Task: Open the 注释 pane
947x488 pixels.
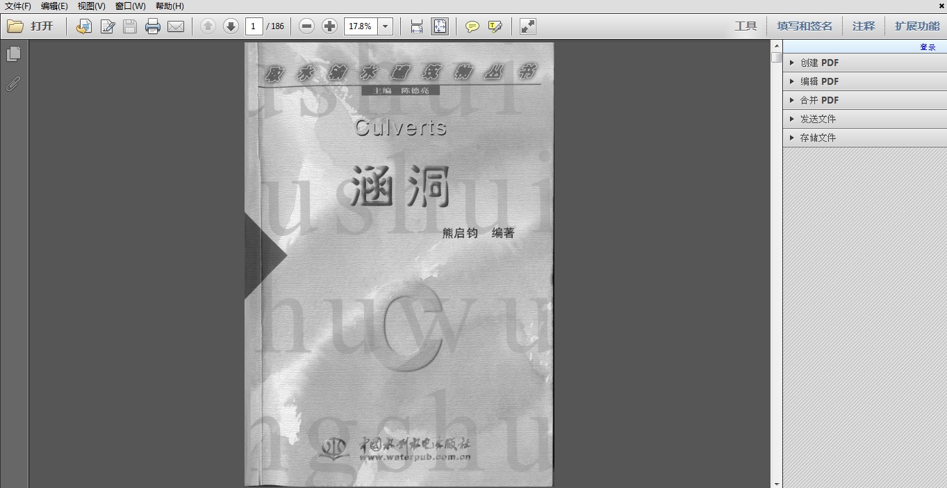Action: 864,26
